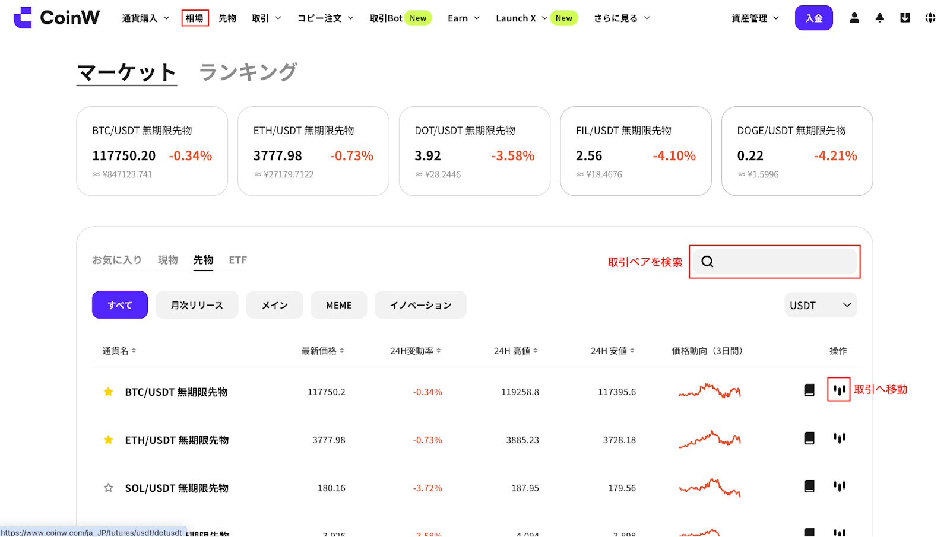Open the USDT currency dropdown
Viewport: 950px width, 537px height.
click(821, 305)
